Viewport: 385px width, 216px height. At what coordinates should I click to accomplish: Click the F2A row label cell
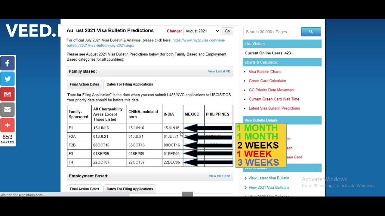click(79, 136)
